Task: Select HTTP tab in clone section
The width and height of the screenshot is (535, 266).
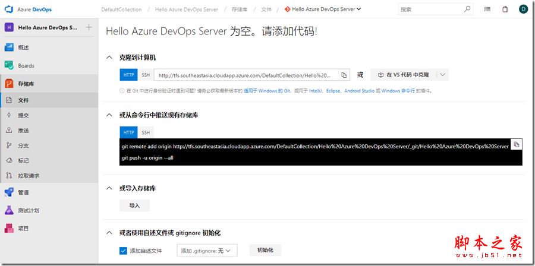Action: [128, 75]
